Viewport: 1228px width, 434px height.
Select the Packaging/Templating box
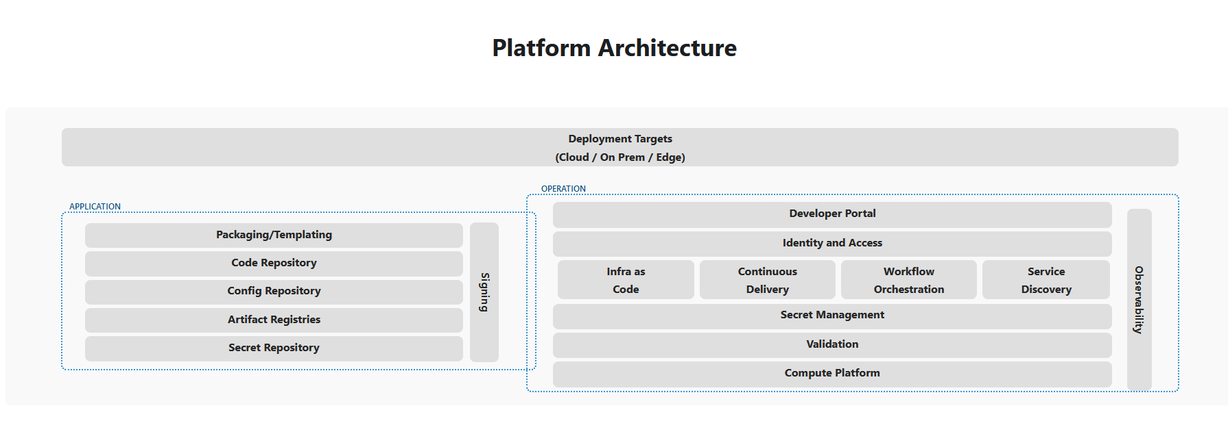click(274, 235)
